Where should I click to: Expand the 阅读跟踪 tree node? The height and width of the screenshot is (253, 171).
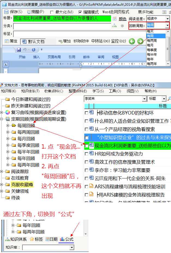(x=2, y=171)
